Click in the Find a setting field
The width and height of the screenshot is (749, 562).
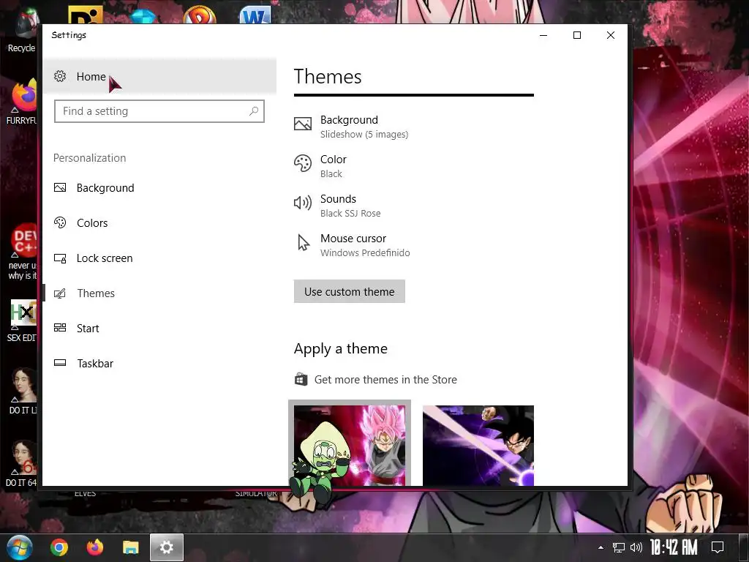(159, 111)
